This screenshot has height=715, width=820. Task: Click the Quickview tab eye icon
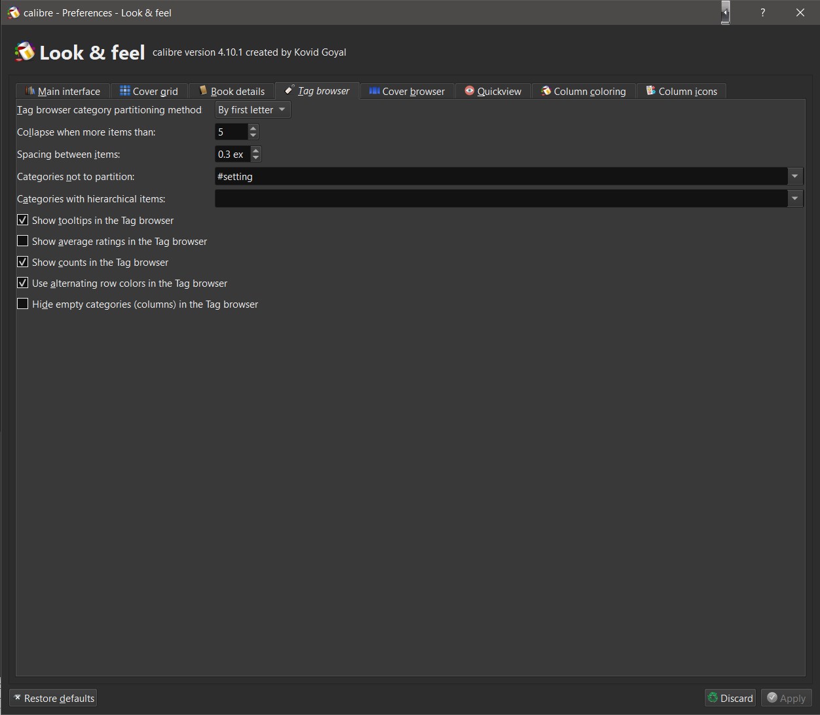[x=470, y=91]
